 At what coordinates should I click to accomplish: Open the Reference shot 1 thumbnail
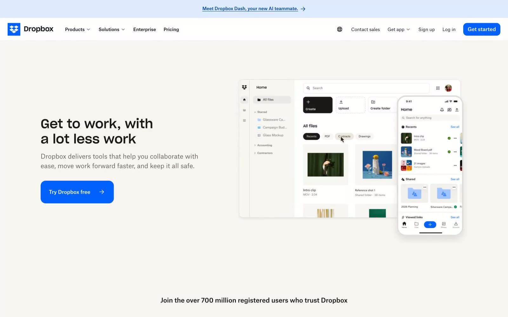pos(377,165)
